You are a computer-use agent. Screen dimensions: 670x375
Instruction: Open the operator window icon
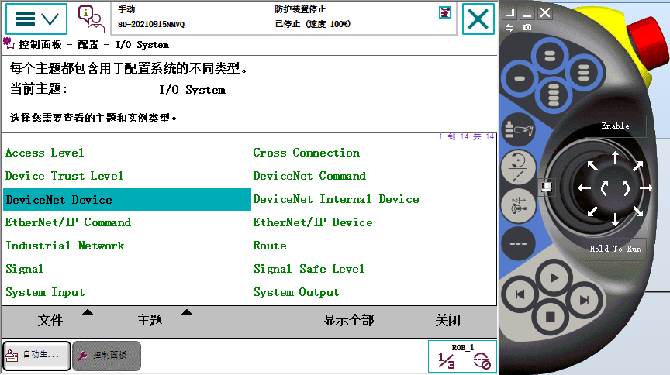pyautogui.click(x=91, y=19)
